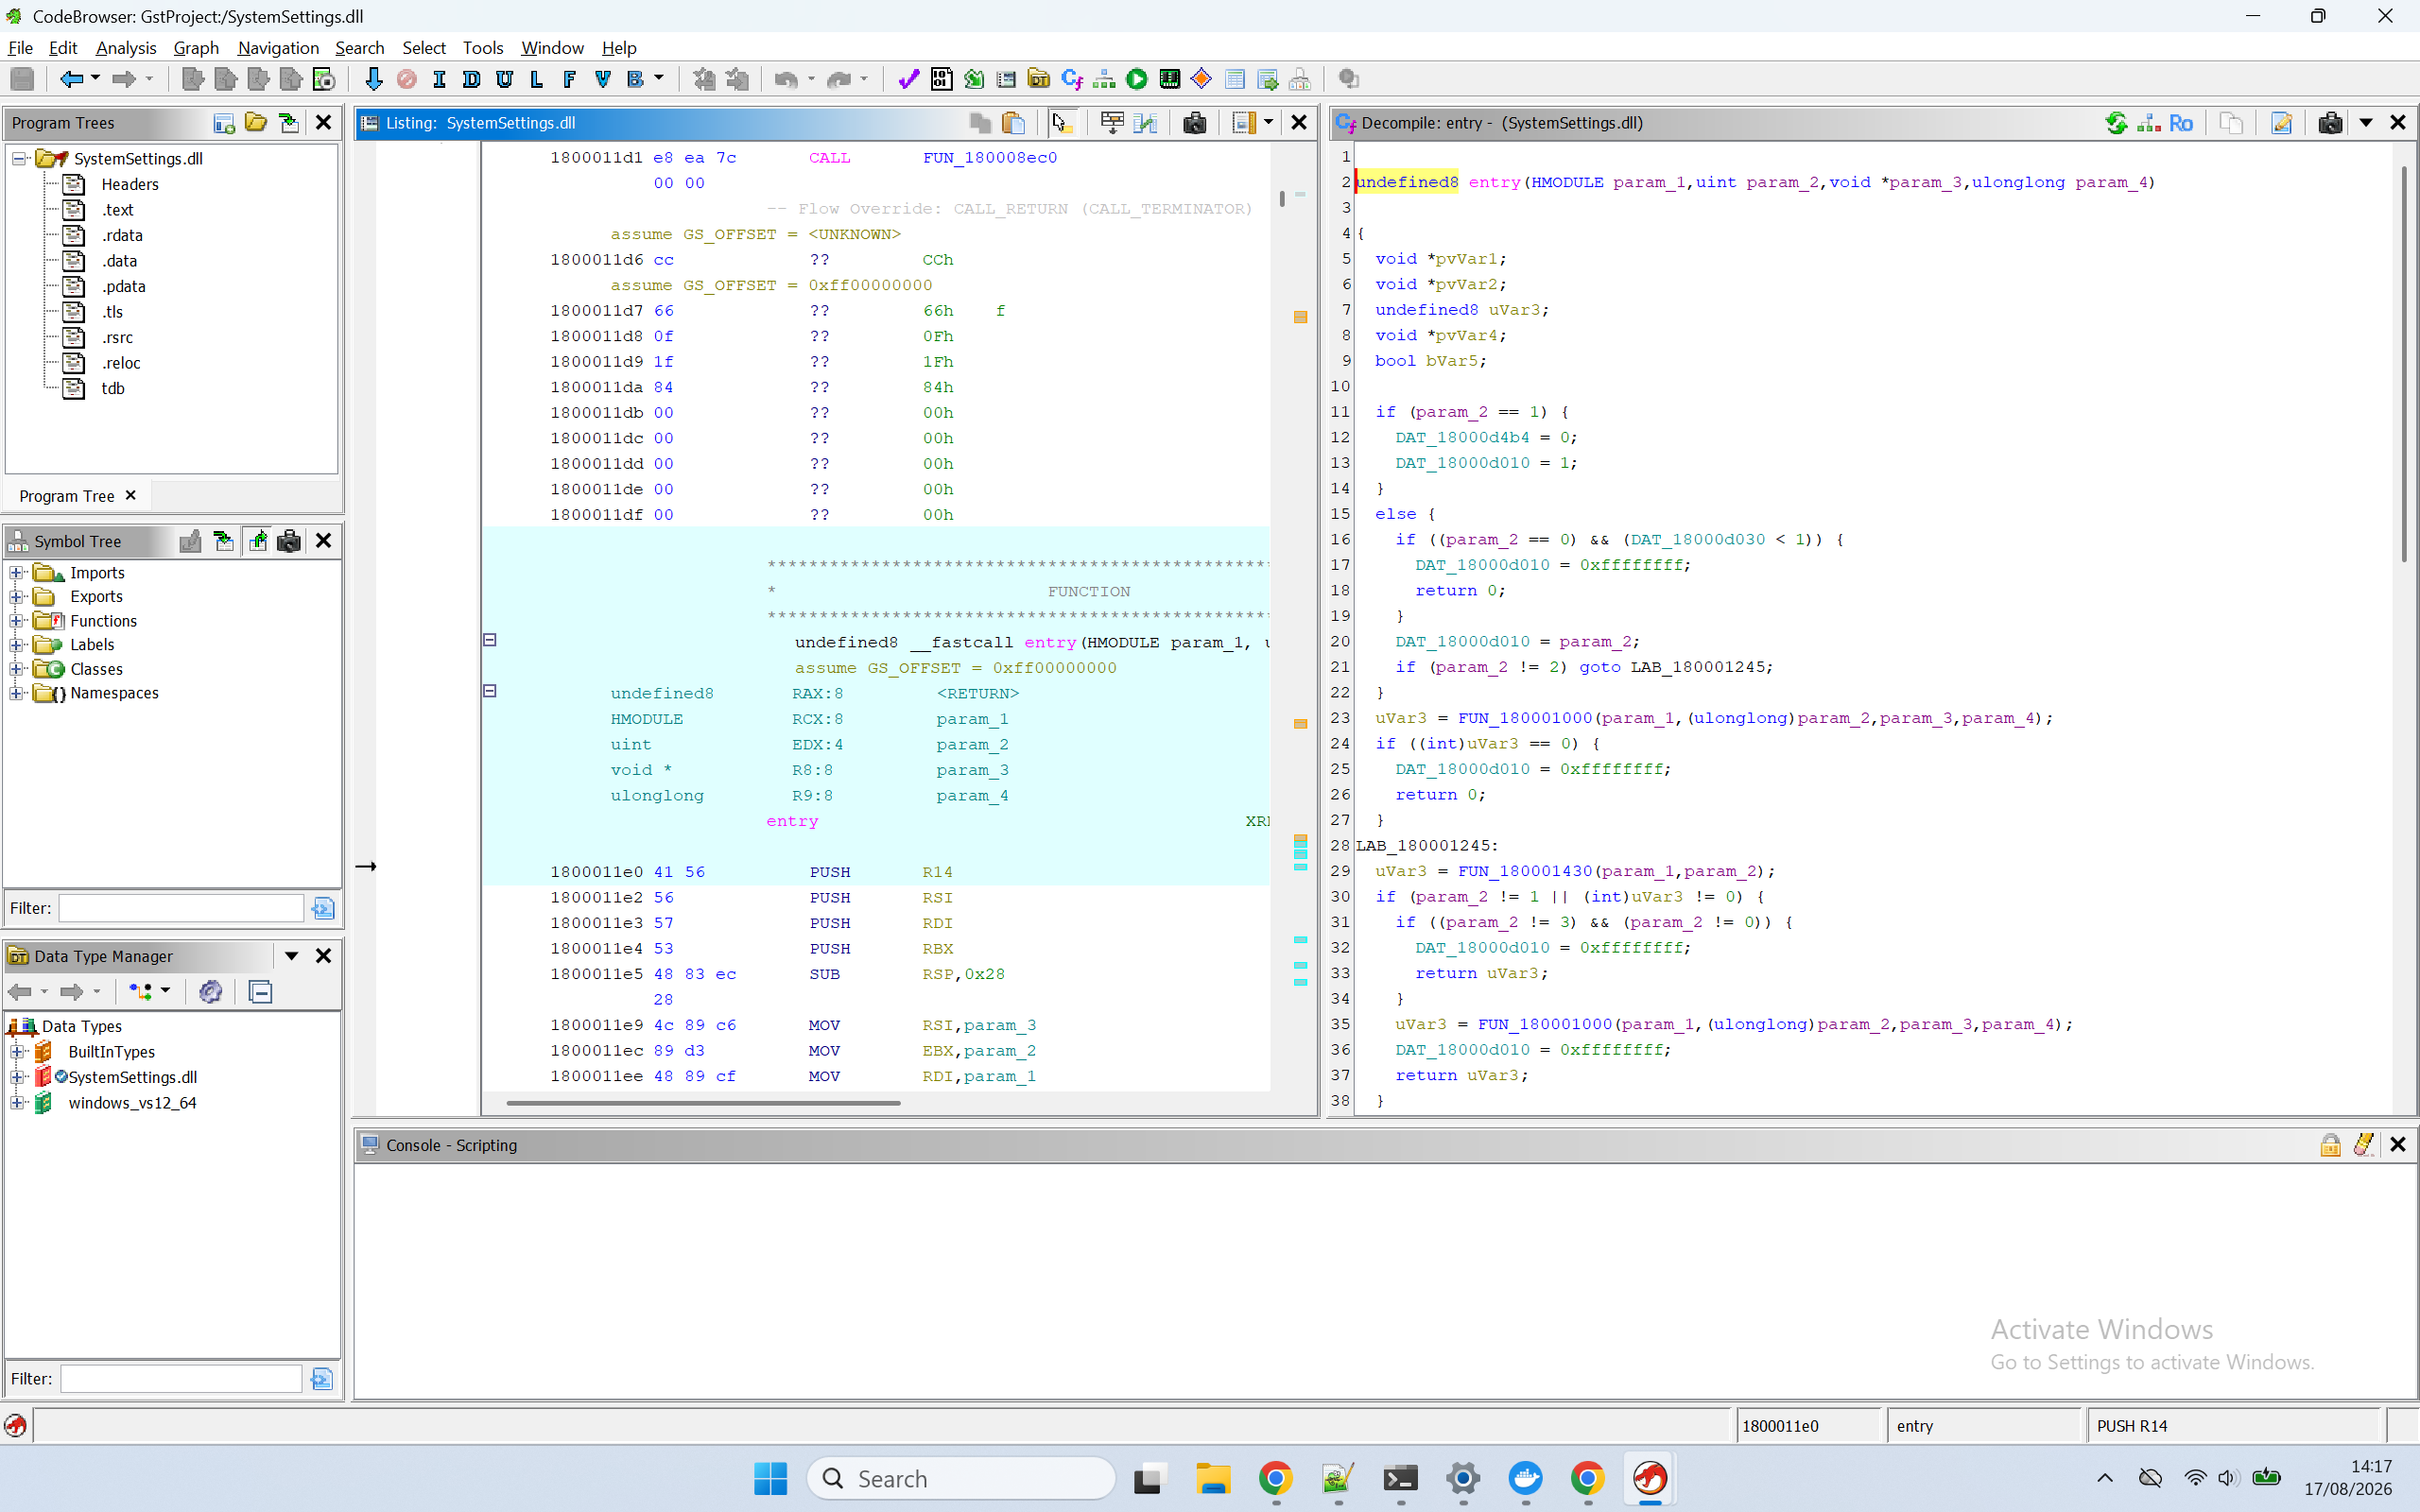The height and width of the screenshot is (1512, 2420).
Task: Click the green play script icon
Action: 1137,79
